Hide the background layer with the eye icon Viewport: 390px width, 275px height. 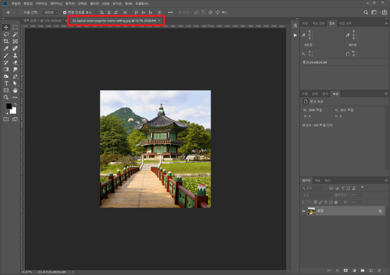click(303, 211)
